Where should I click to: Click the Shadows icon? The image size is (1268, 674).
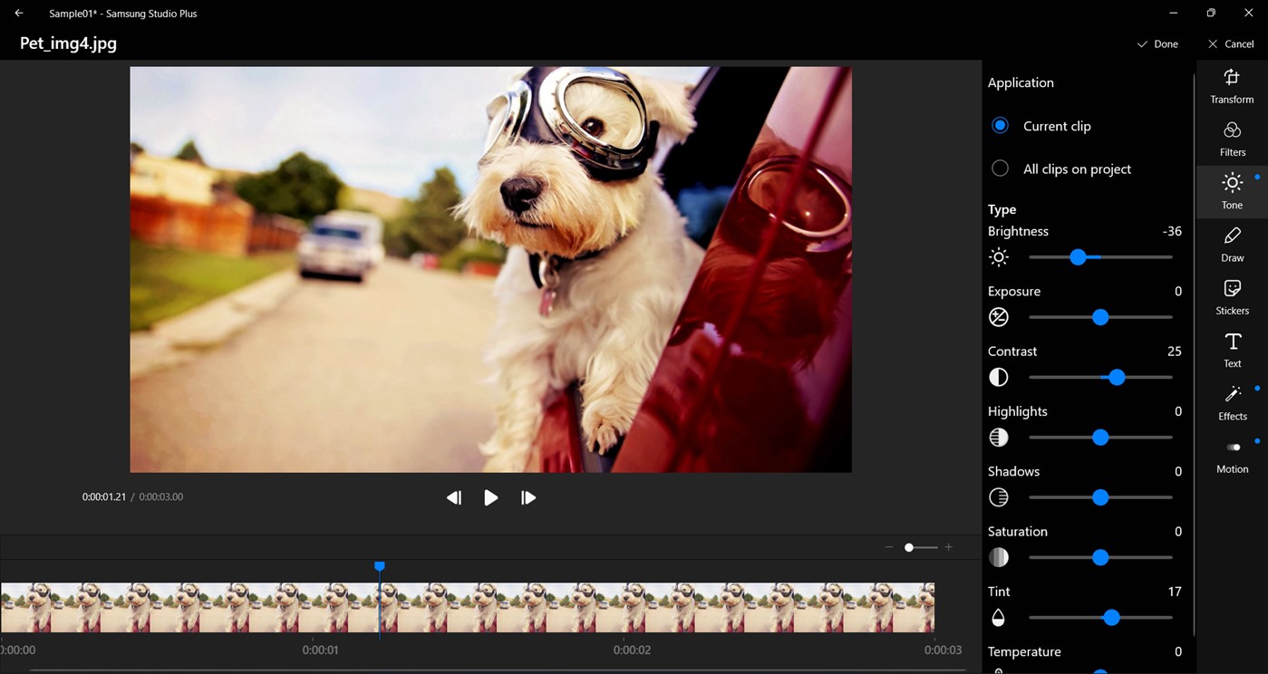point(999,497)
